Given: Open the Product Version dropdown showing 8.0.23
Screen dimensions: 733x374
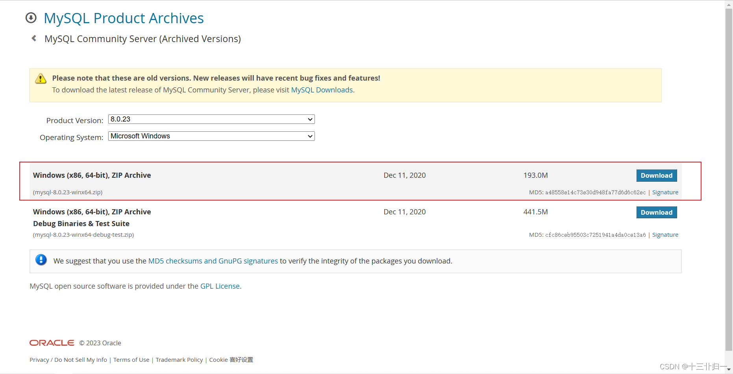Looking at the screenshot, I should 211,119.
